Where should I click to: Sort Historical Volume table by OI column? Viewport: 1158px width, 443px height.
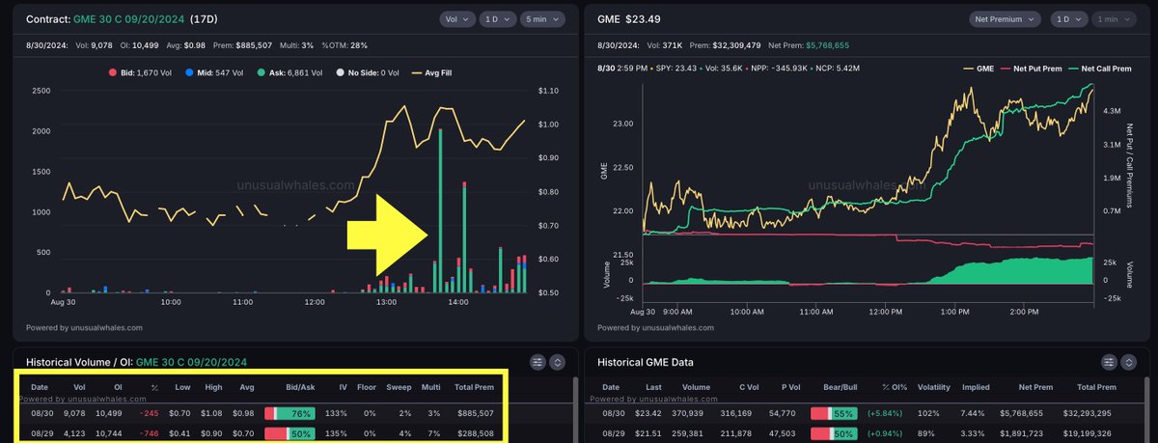coord(118,387)
